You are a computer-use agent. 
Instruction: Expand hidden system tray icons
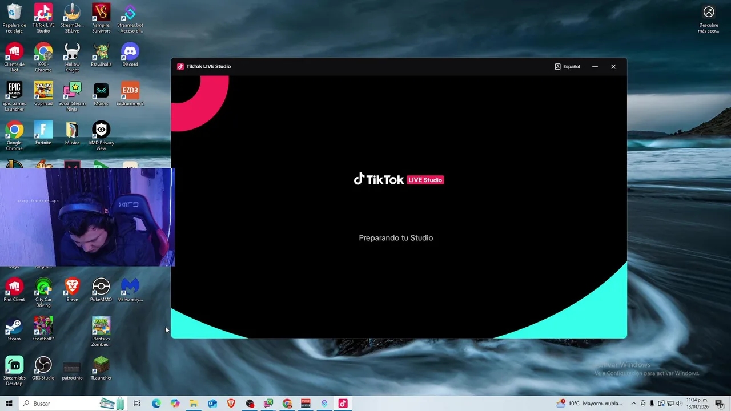click(633, 404)
